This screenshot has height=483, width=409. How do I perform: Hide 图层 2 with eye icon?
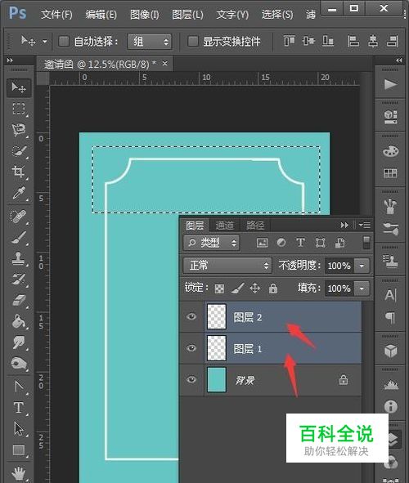pyautogui.click(x=191, y=316)
